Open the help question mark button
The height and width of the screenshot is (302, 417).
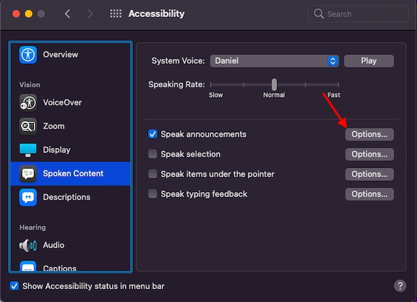[400, 286]
